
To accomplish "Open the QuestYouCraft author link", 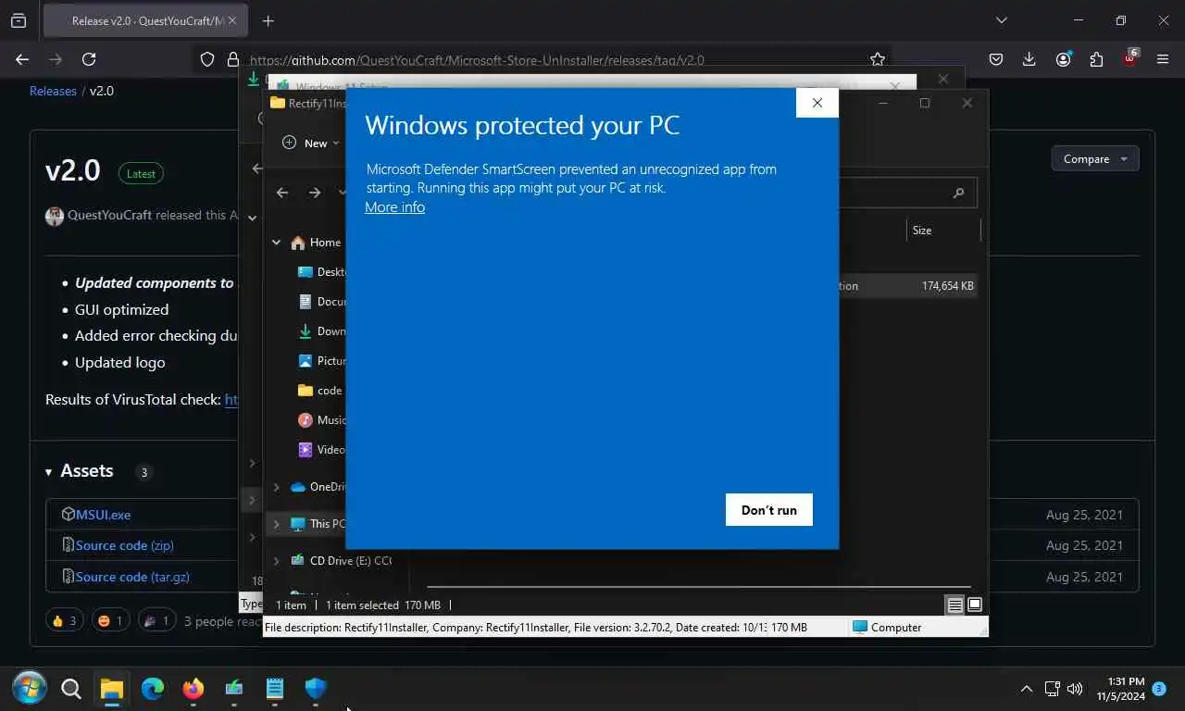I will coord(109,215).
